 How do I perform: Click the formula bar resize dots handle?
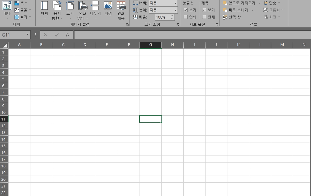pos(35,35)
